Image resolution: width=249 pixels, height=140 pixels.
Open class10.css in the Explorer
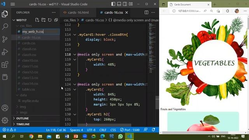pos(30,61)
